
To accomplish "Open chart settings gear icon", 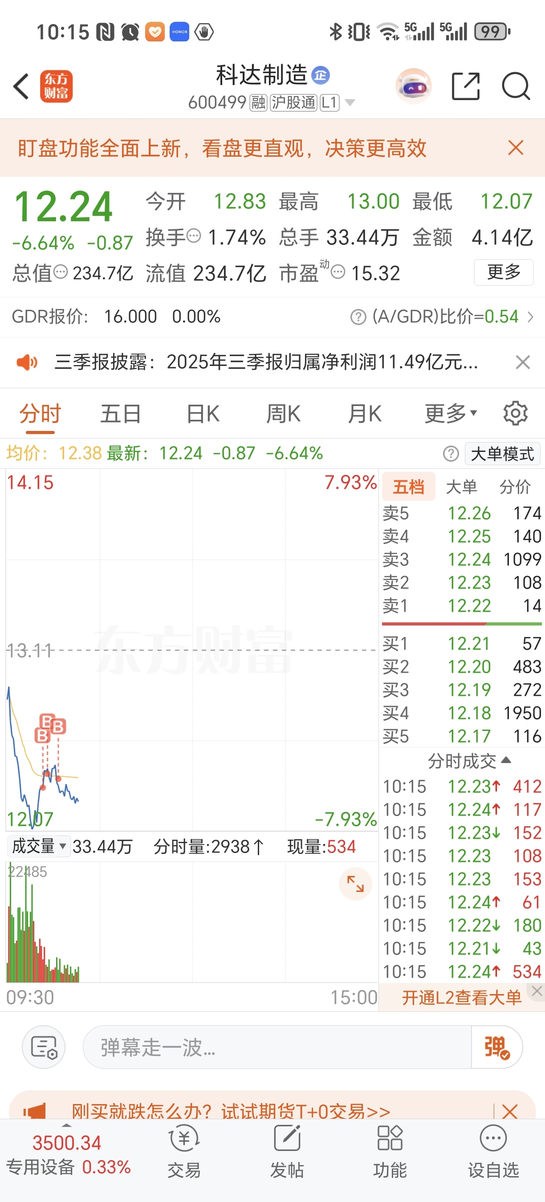I will pos(516,413).
